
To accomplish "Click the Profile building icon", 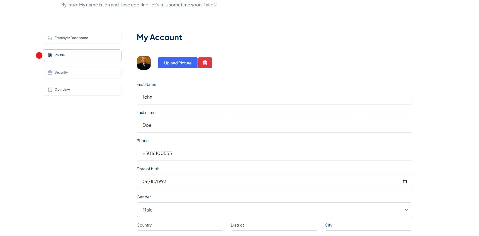I will (x=50, y=55).
